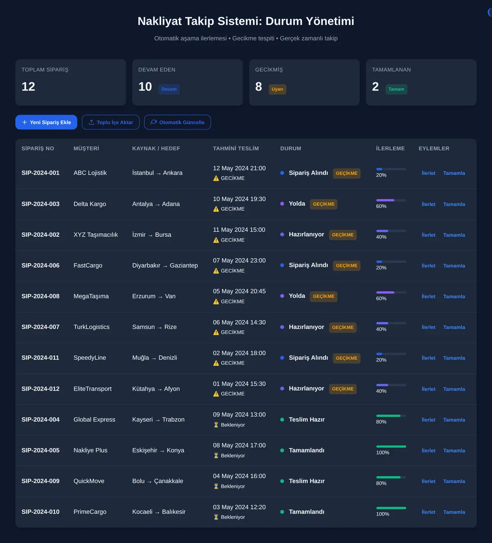Click the warning icon under 10 May 2024 19:30
Screen dimensions: 492x543
point(216,209)
